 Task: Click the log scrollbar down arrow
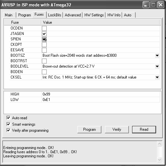click(x=159, y=160)
